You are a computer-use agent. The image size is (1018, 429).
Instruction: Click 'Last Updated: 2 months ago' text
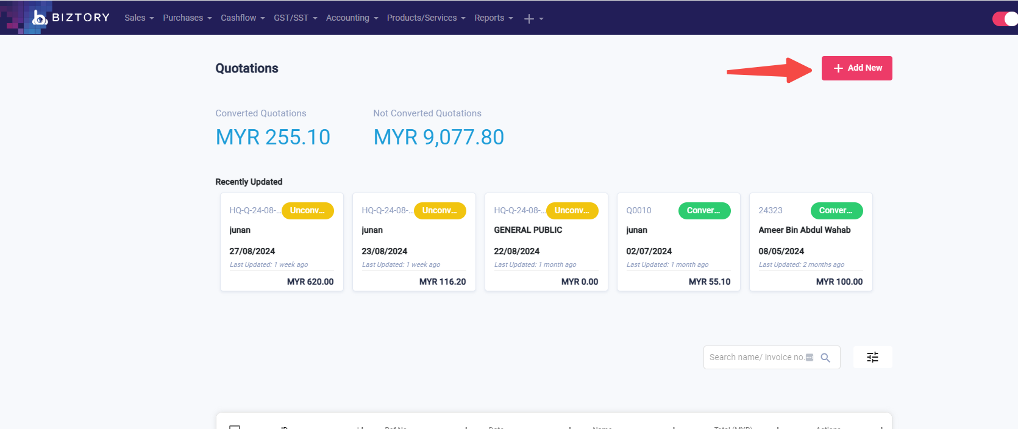click(801, 264)
